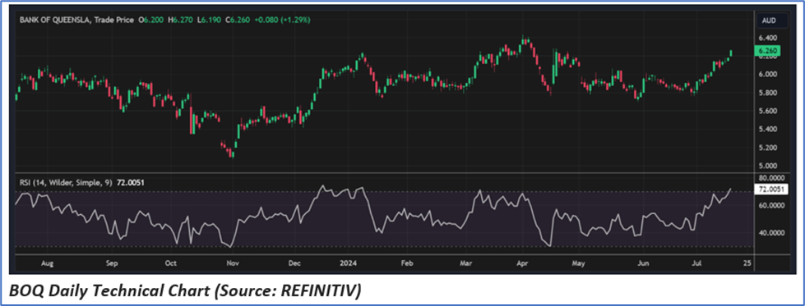Click the 25 date label on time axis
Image resolution: width=805 pixels, height=306 pixels.
(747, 264)
